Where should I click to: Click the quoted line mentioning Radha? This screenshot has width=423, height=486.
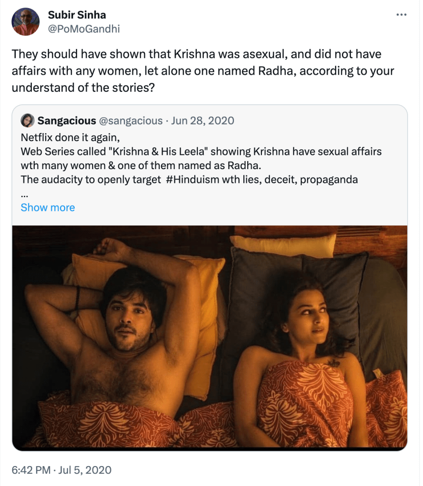(141, 165)
